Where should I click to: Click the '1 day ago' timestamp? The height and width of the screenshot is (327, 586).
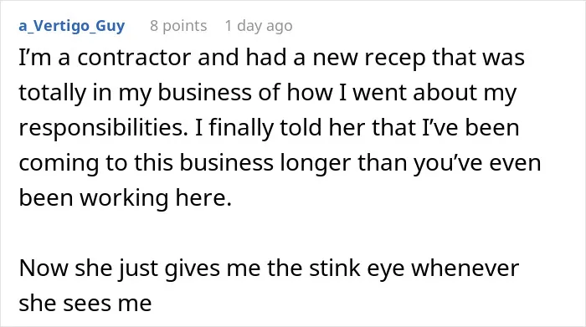[x=259, y=26]
